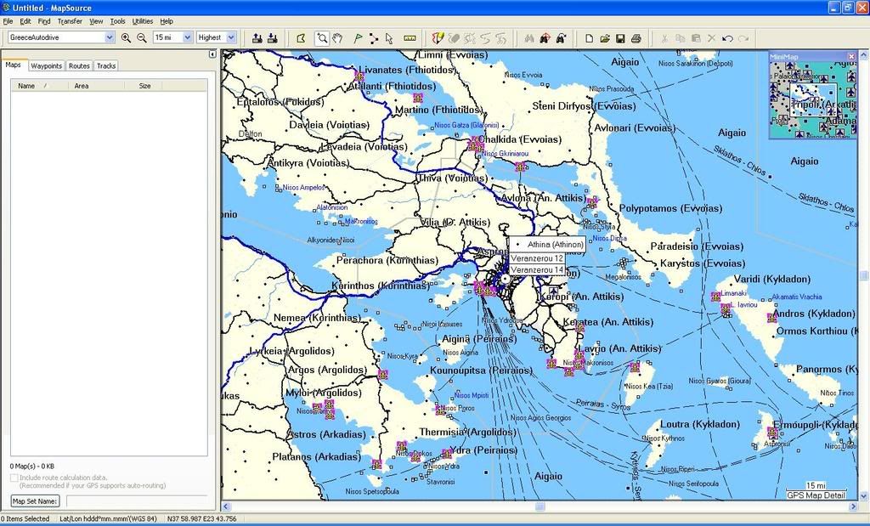Select the Route tool

[374, 38]
